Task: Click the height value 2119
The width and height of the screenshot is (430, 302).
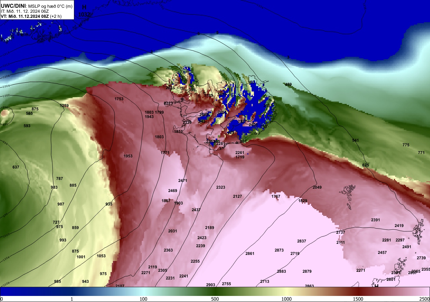Action: [153, 267]
